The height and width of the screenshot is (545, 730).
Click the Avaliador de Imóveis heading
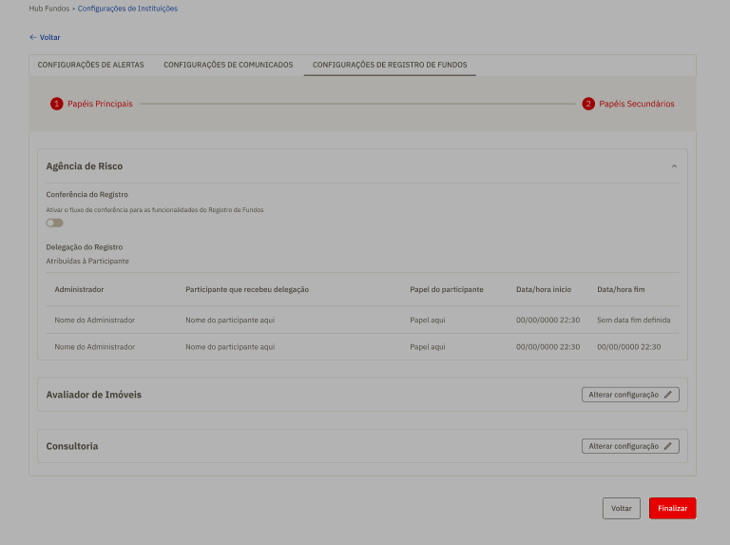click(x=93, y=395)
